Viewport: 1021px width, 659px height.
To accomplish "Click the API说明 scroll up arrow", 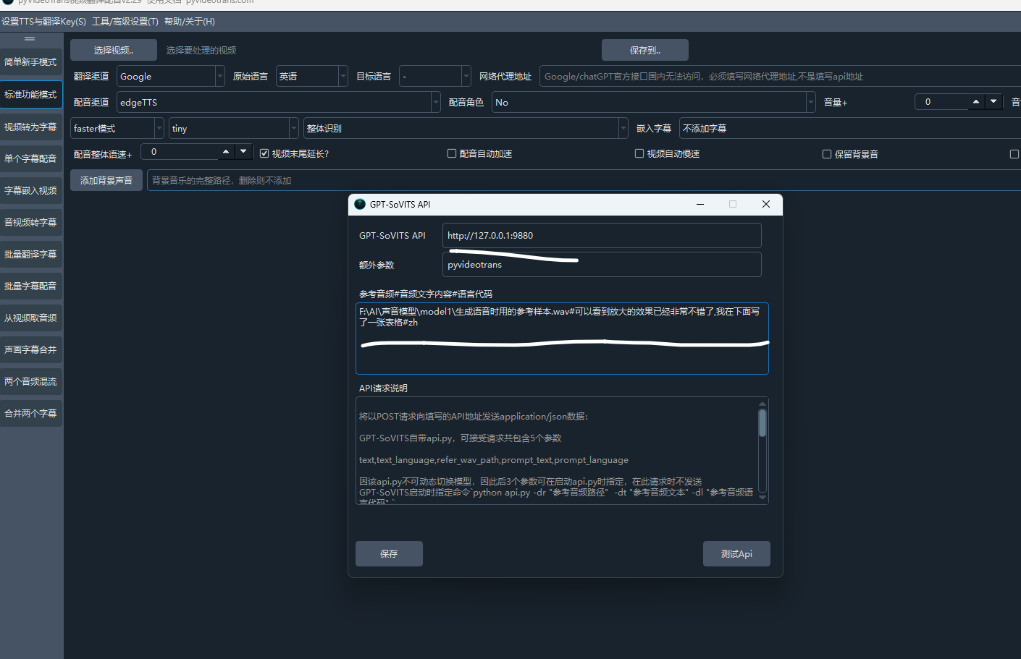I will tap(762, 404).
